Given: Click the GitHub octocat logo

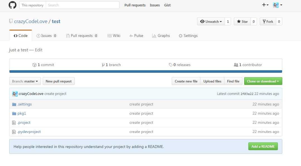Looking at the screenshot, I should pos(13,5).
